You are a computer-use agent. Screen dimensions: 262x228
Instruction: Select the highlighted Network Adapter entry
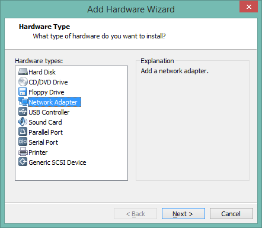55,102
